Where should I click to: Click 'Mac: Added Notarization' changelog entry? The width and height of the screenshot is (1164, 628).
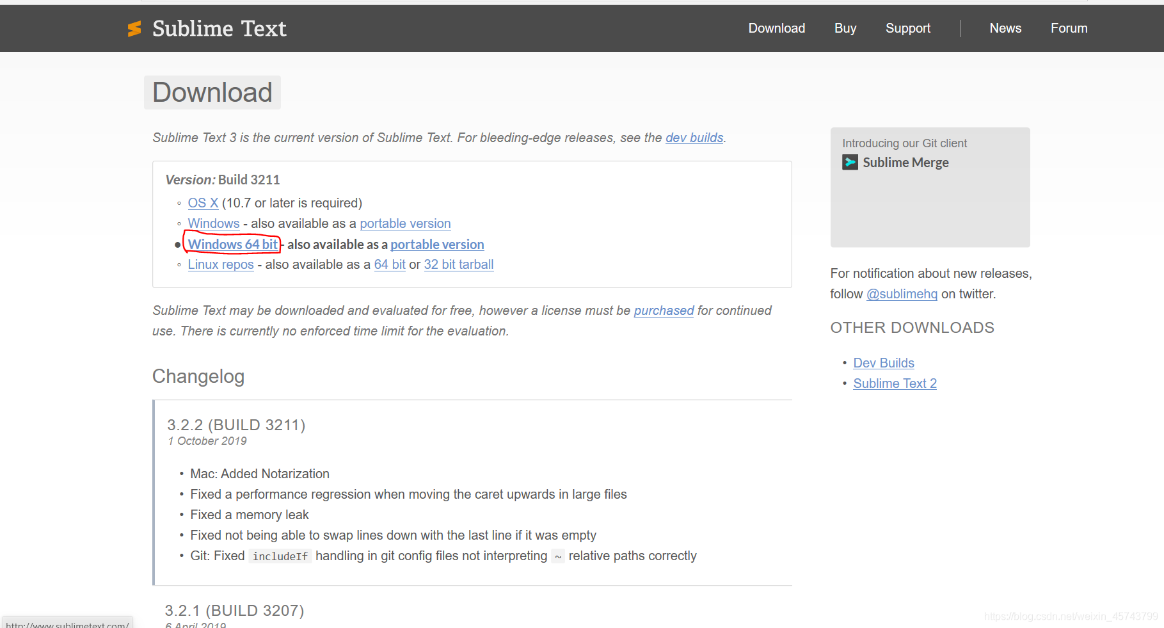click(260, 474)
